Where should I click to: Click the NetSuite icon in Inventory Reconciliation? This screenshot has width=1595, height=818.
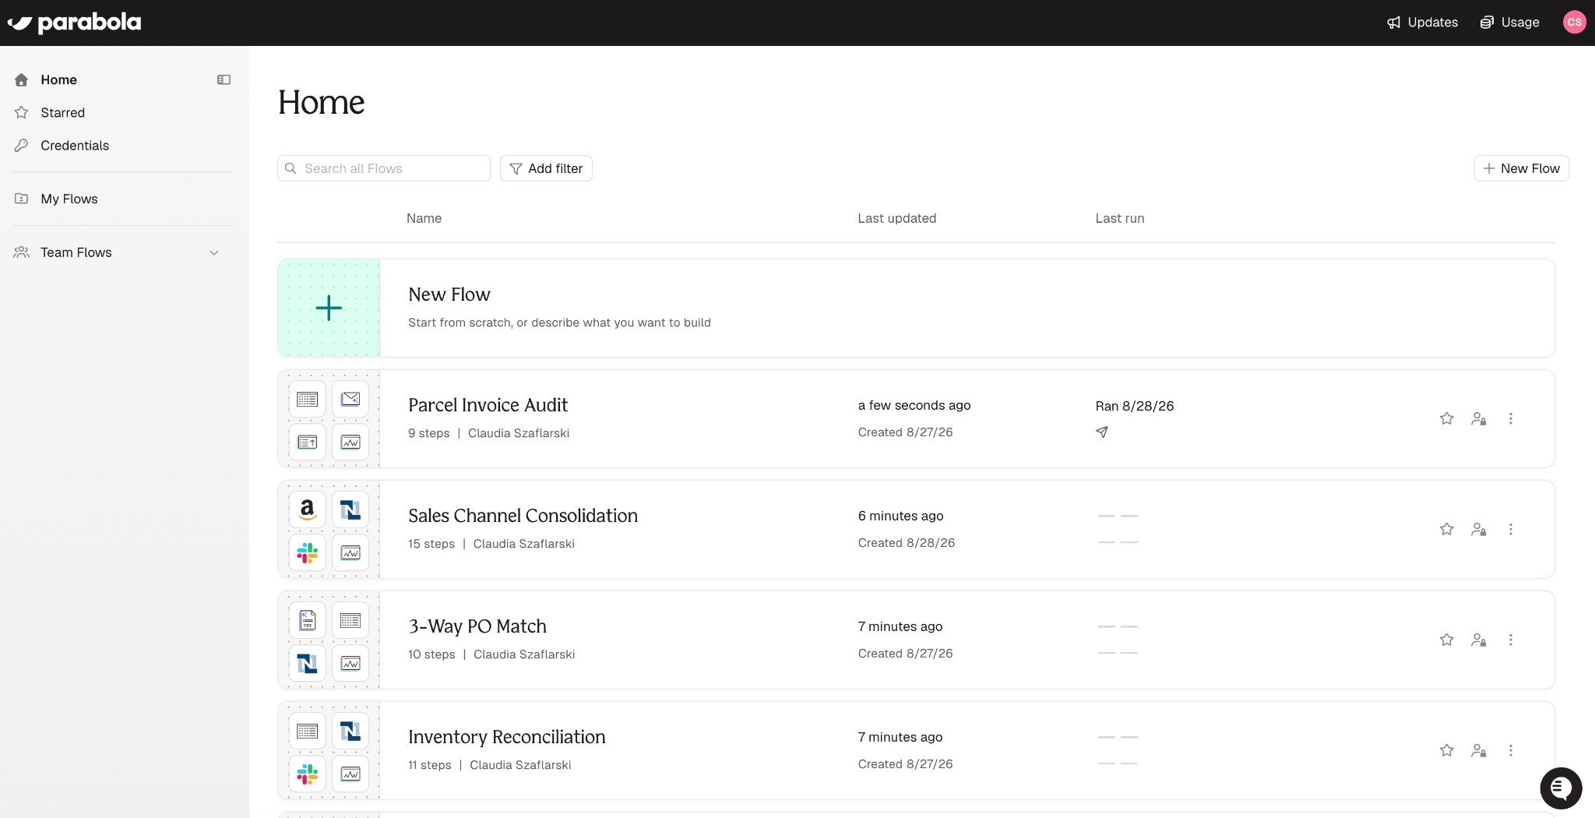(350, 731)
